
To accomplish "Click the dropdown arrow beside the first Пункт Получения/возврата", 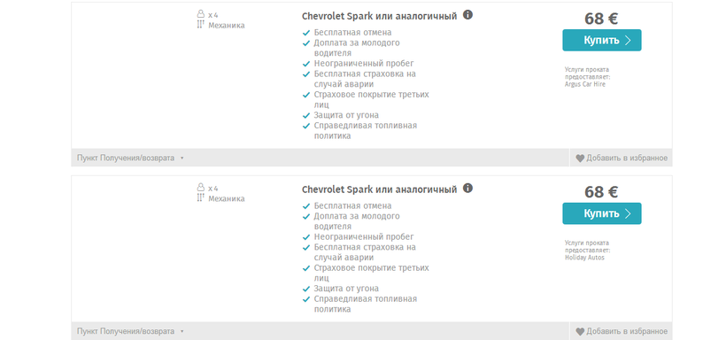I will (182, 158).
